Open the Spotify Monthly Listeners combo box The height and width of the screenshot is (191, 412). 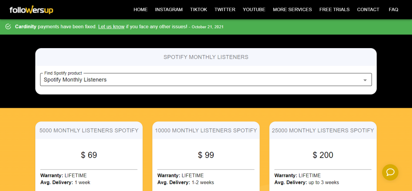pyautogui.click(x=206, y=80)
